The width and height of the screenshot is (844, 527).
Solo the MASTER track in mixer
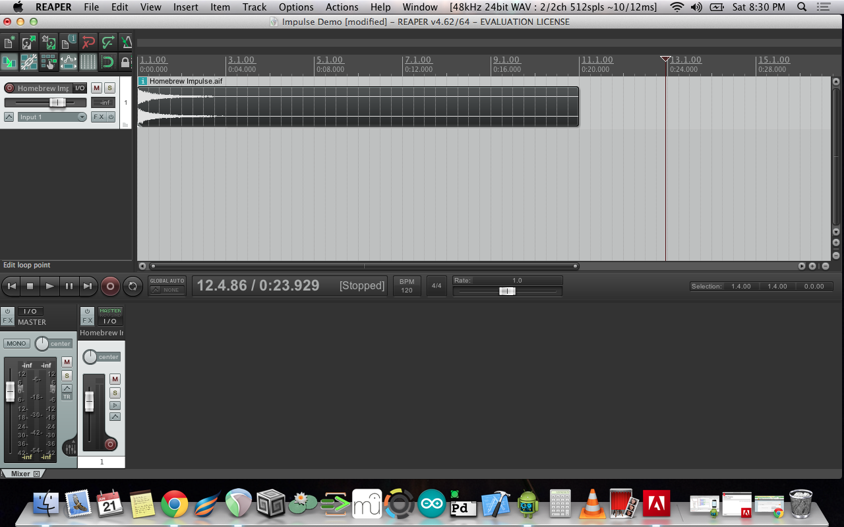(x=67, y=375)
